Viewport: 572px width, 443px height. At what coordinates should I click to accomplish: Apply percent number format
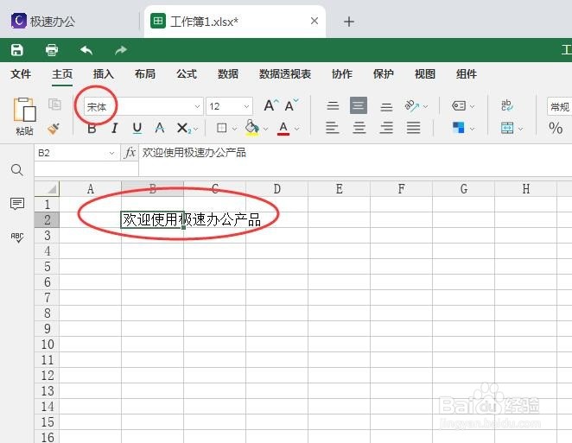click(x=556, y=129)
